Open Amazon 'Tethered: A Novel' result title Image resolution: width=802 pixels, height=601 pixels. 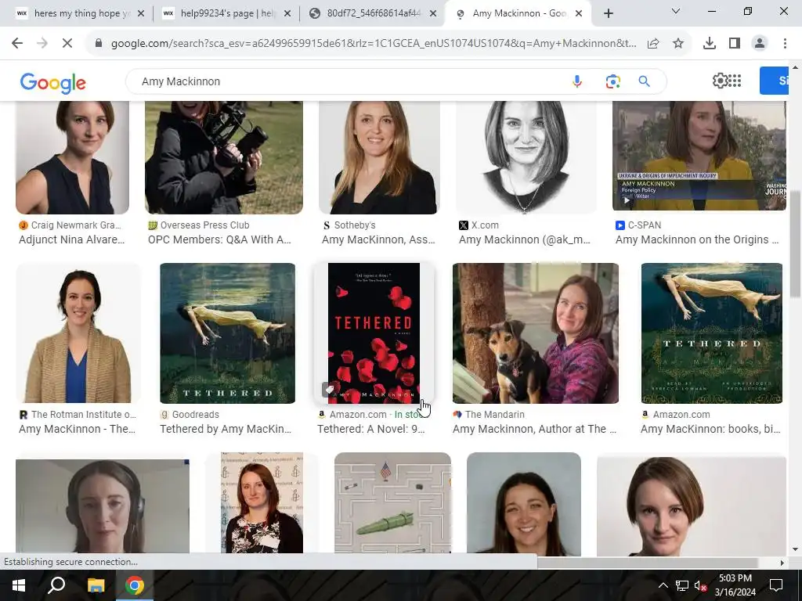point(370,429)
